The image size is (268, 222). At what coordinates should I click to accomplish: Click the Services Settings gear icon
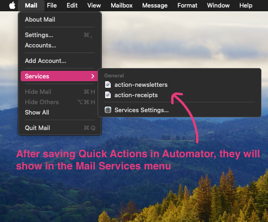[108, 110]
